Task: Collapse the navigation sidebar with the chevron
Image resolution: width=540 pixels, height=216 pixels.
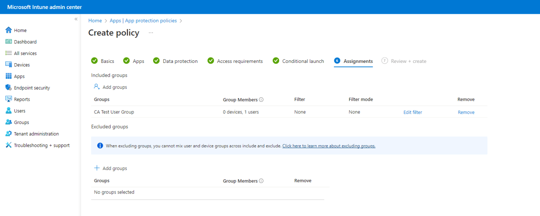Action: 75,19
